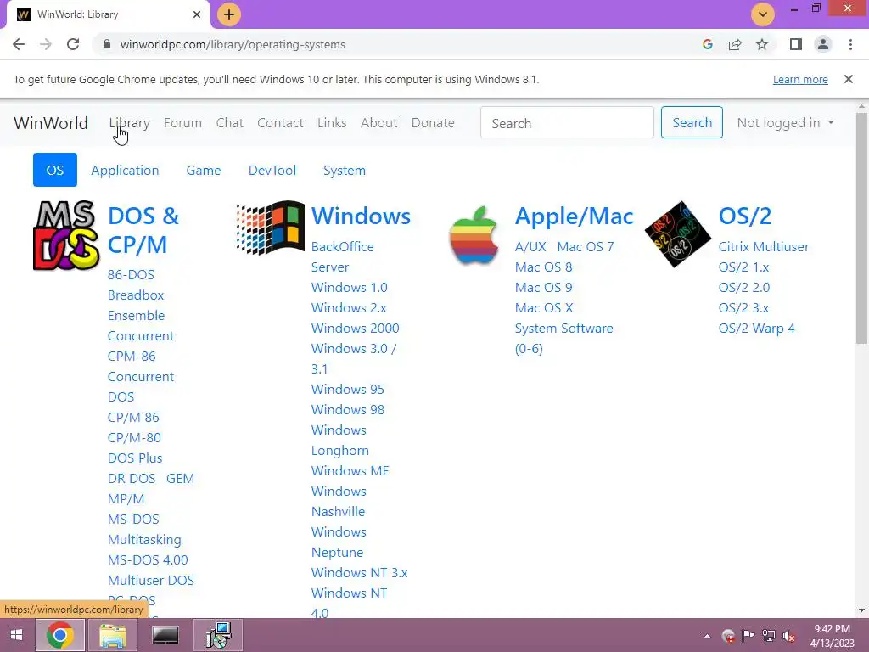Open the Mac OS 9 link
Image resolution: width=869 pixels, height=652 pixels.
[543, 287]
